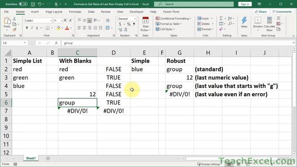
Task: Center cell text horizontally
Action: point(84,28)
